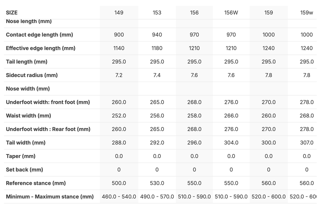Image resolution: width=320 pixels, height=210 pixels.
Task: Click the Reference stance row label
Action: (36, 183)
